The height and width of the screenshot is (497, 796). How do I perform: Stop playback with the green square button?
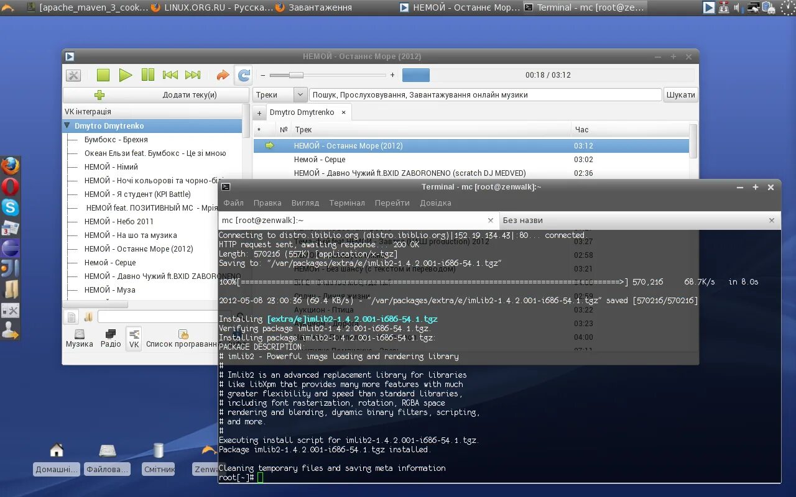pyautogui.click(x=103, y=75)
